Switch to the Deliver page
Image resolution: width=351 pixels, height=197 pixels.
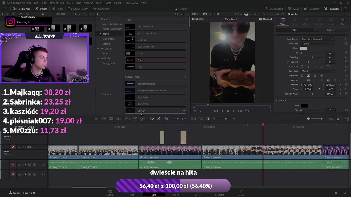(241, 193)
